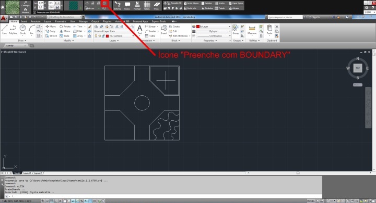Toggle the layer lightbulb on/off icon

click(x=96, y=36)
